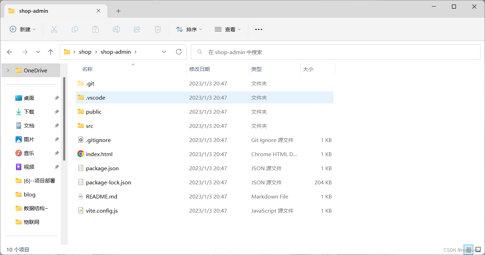Select the README.md file name
Image resolution: width=485 pixels, height=255 pixels.
(101, 196)
